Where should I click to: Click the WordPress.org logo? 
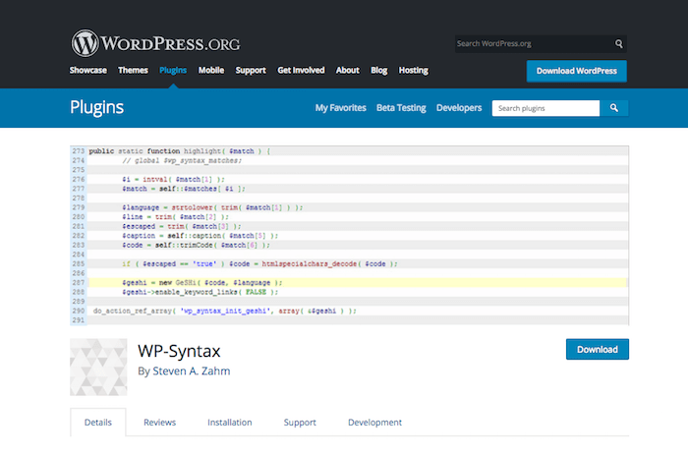(155, 43)
